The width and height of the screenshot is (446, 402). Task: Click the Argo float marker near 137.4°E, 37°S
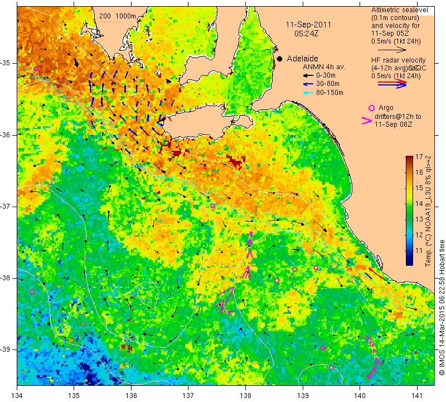tap(212, 205)
